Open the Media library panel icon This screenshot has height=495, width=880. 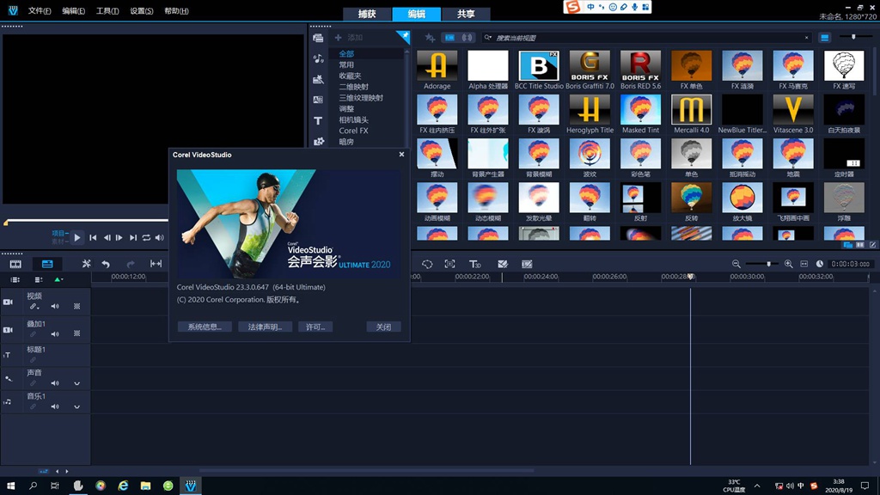click(318, 38)
